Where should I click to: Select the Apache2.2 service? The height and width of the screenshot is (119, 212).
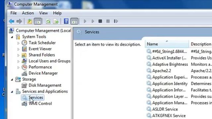(162, 71)
